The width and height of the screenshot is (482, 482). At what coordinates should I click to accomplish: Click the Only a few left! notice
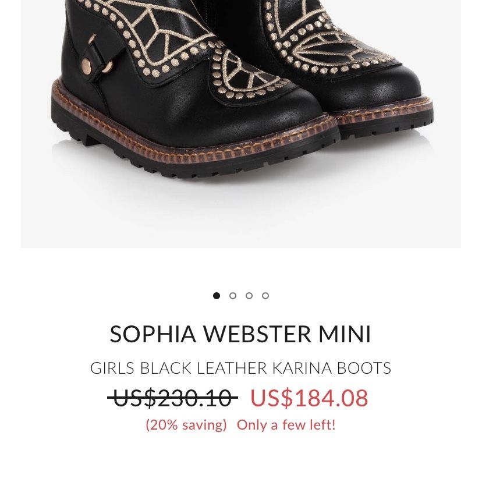[286, 425]
